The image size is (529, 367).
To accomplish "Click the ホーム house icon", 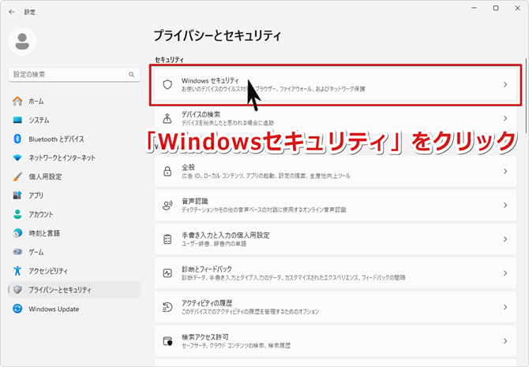I will pos(17,101).
